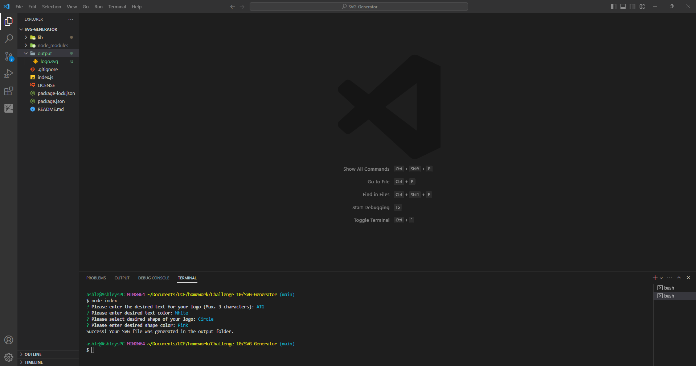Image resolution: width=696 pixels, height=366 pixels.
Task: Toggle the secondary side bar
Action: [632, 6]
